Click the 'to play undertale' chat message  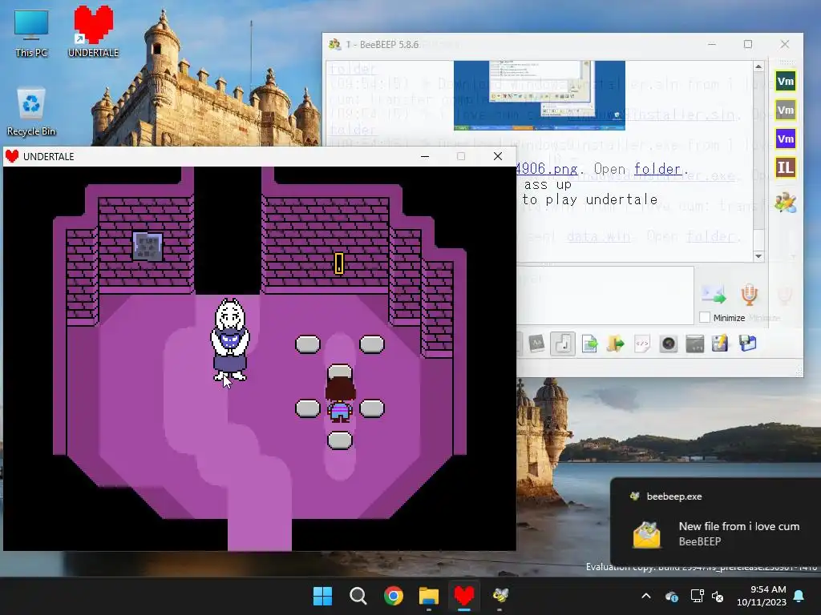(x=589, y=199)
